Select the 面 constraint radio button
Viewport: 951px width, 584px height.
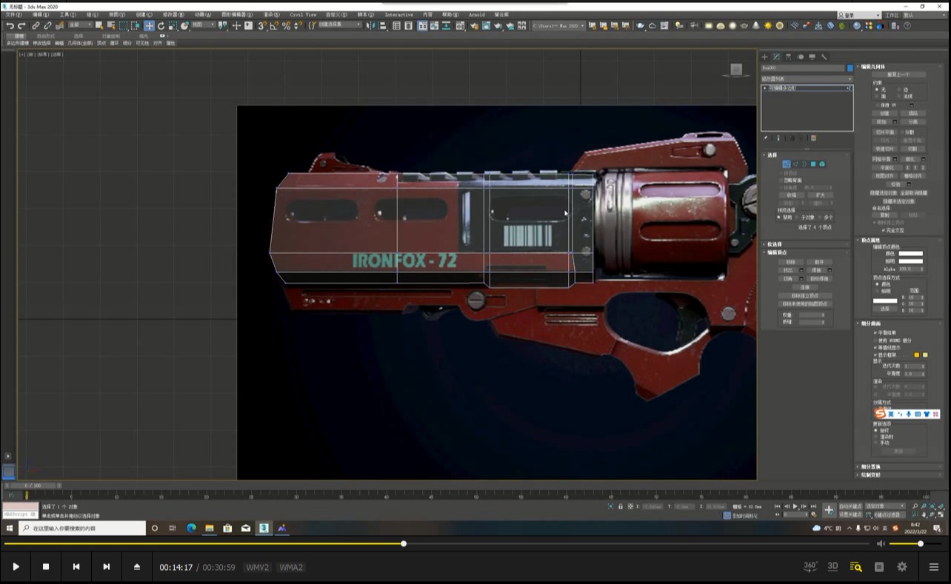coord(876,96)
